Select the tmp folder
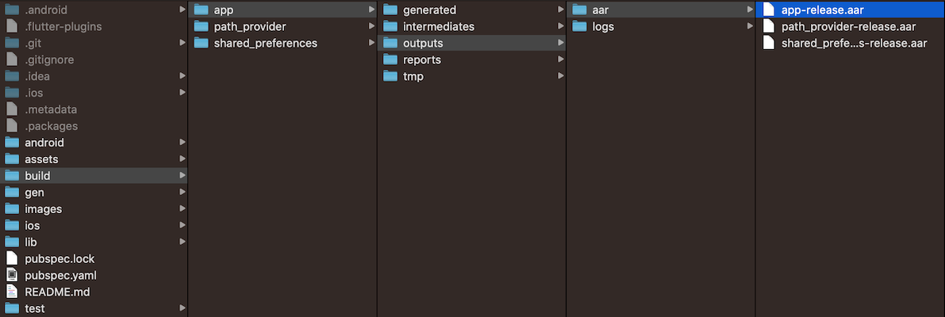 pos(472,76)
